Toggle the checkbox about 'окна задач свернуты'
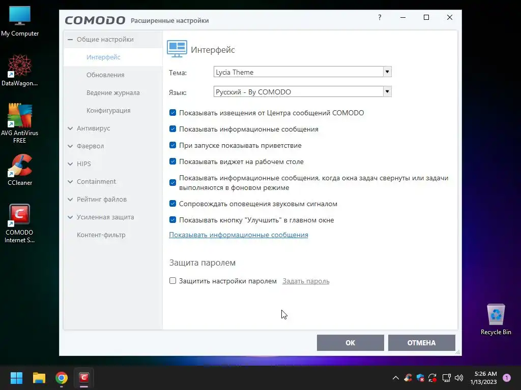Image resolution: width=521 pixels, height=390 pixels. pyautogui.click(x=172, y=182)
